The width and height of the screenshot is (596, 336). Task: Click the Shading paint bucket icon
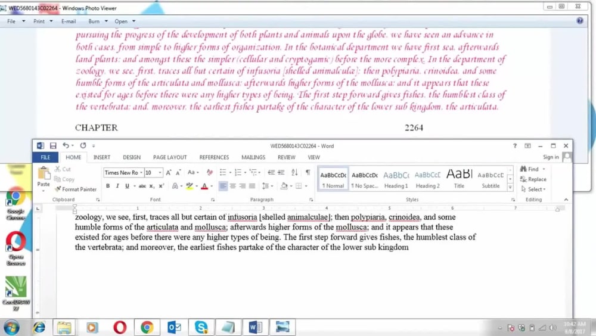point(284,186)
